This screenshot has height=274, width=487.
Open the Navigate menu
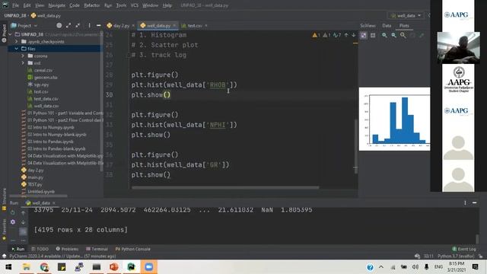click(57, 5)
